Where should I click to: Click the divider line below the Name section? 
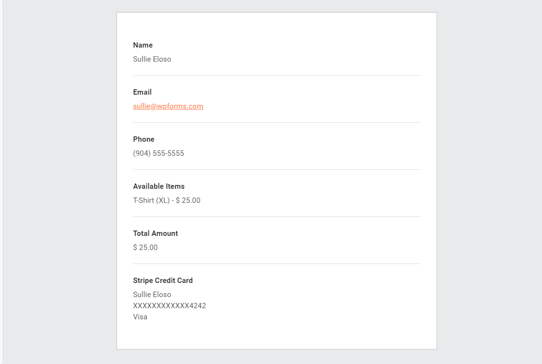pyautogui.click(x=277, y=75)
